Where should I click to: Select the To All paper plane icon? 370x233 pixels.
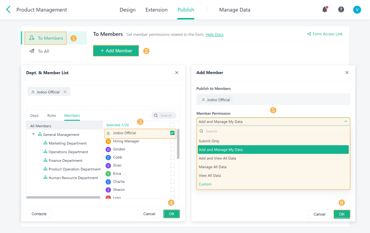(32, 51)
